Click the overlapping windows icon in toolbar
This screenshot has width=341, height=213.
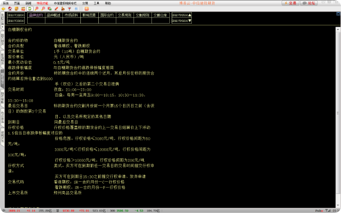tap(50, 9)
